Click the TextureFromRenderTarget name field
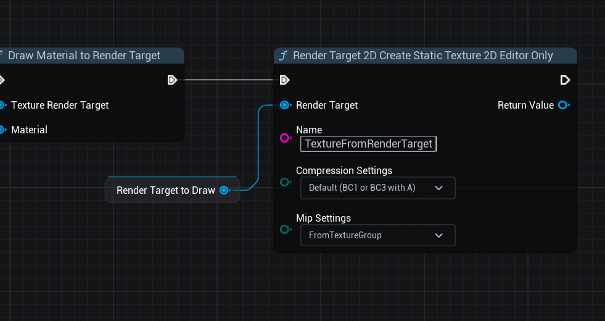The height and width of the screenshot is (321, 605). click(x=368, y=144)
